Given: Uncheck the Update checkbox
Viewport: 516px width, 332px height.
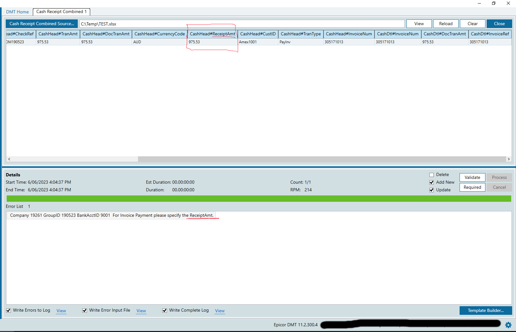Looking at the screenshot, I should pos(432,190).
